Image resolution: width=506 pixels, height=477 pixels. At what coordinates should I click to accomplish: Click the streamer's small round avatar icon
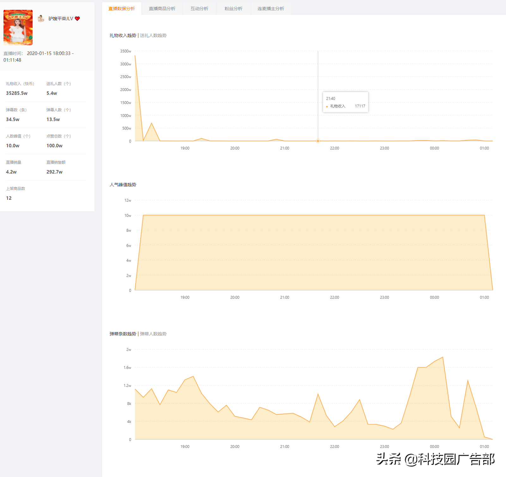pos(41,19)
